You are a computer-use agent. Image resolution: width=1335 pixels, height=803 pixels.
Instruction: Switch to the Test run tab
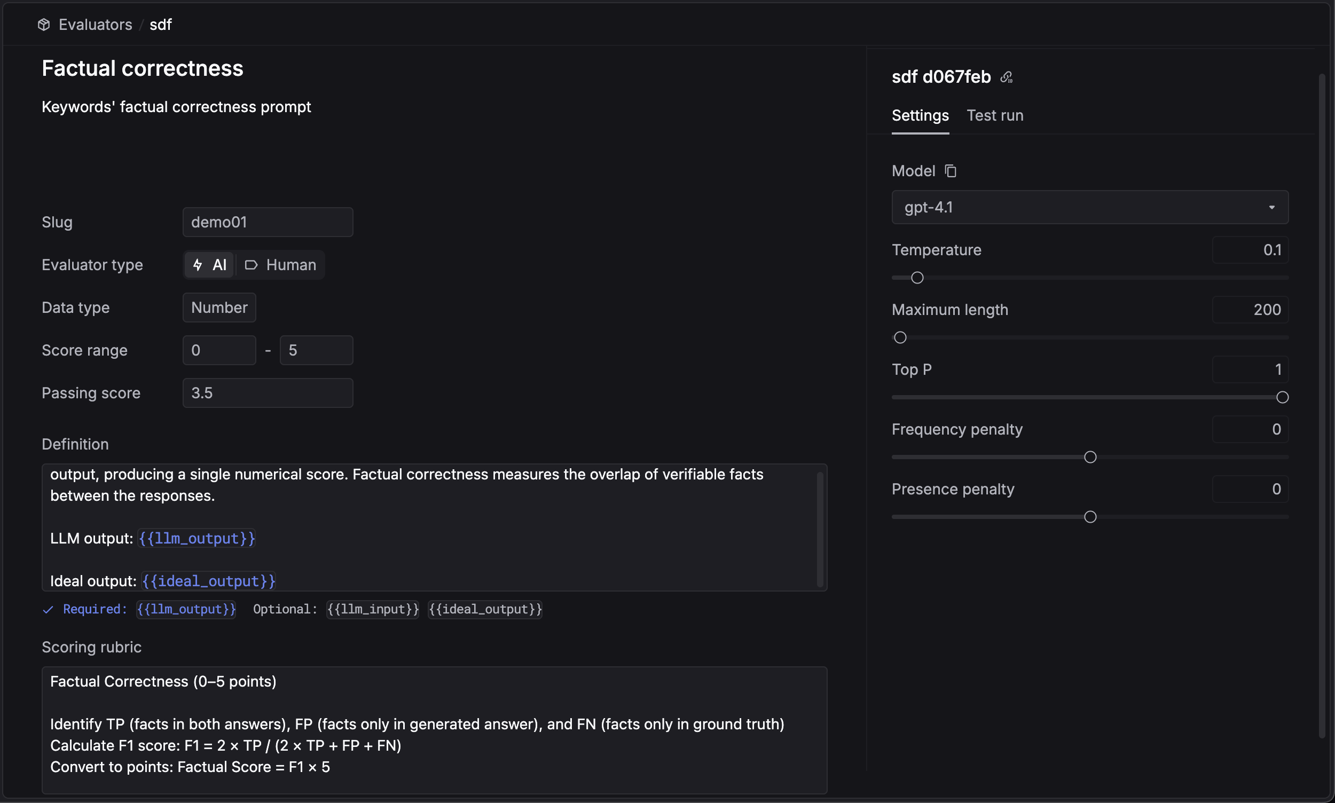tap(995, 115)
